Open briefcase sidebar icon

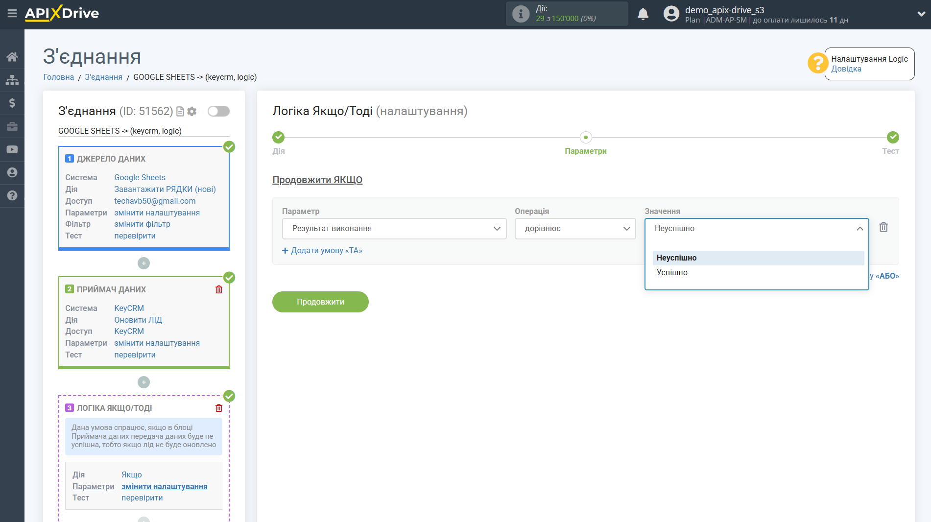coord(12,126)
